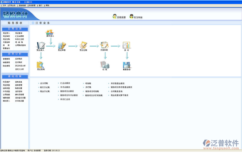Open the 结账 closing accounts icon

coord(105,65)
